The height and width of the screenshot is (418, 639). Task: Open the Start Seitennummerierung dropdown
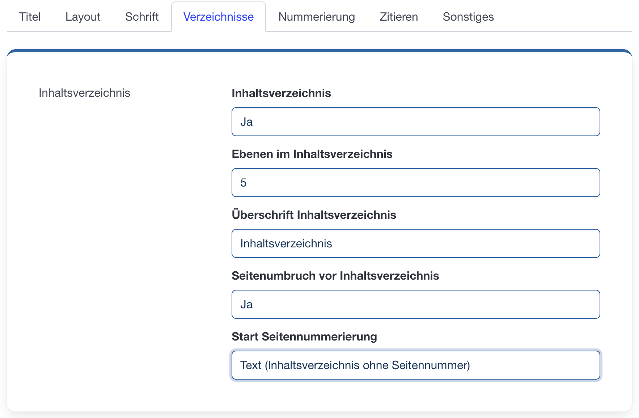[x=416, y=365]
